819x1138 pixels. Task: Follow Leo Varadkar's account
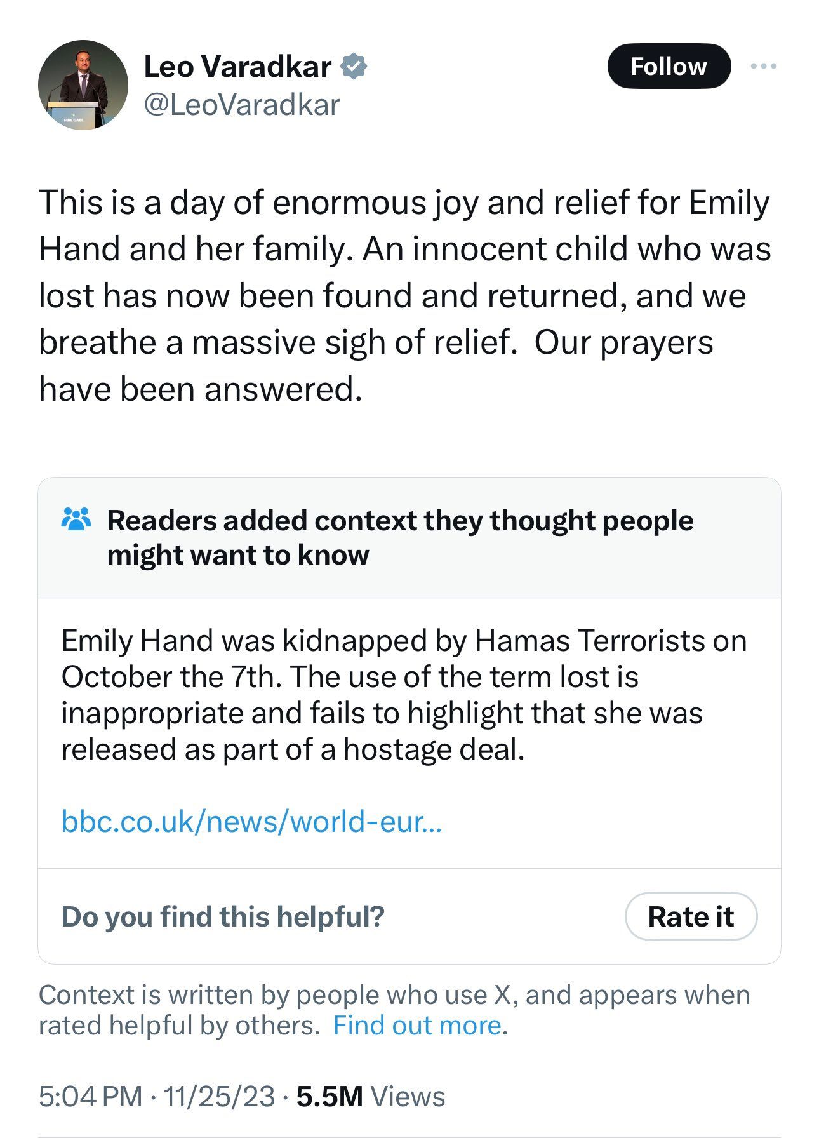pos(669,66)
